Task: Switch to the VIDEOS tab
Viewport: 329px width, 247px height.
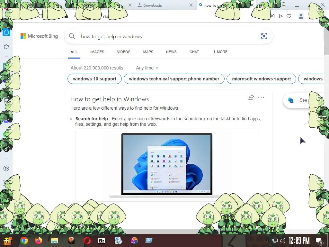Action: [x=124, y=52]
